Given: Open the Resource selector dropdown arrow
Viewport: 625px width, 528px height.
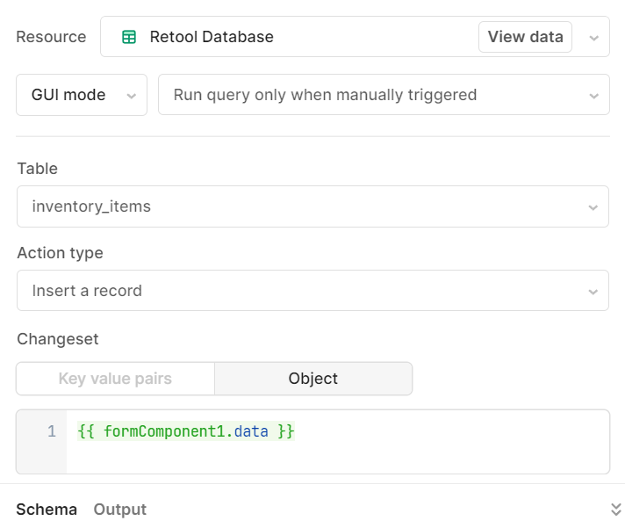Looking at the screenshot, I should pos(594,38).
